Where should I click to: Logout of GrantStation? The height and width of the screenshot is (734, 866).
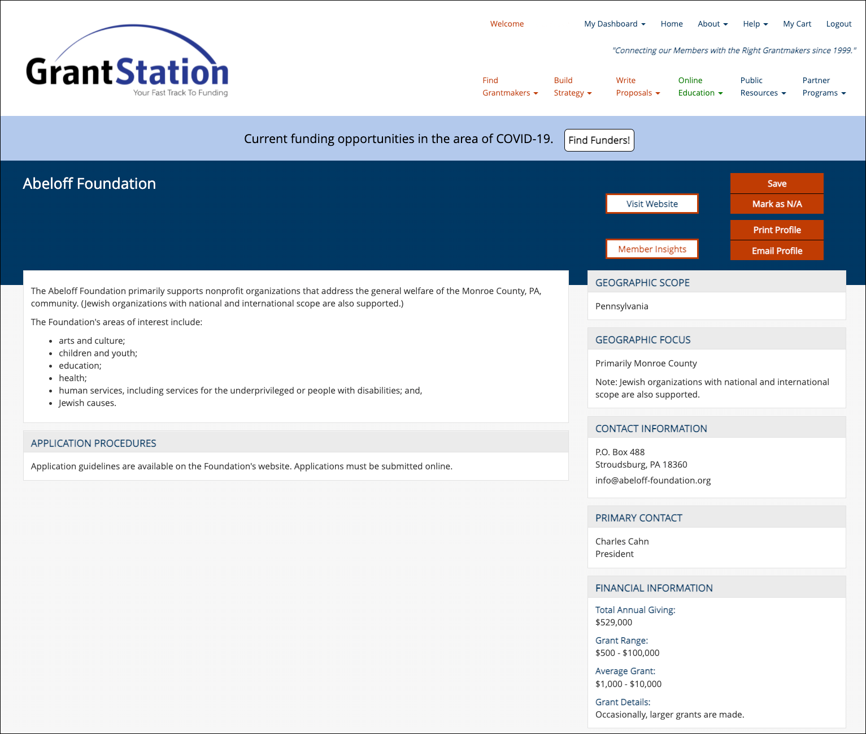point(838,24)
